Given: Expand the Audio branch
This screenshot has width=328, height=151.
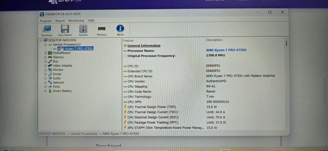Looking at the screenshot, I should tap(45, 78).
